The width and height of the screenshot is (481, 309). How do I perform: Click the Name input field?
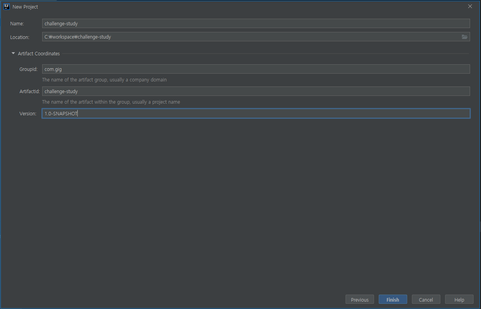256,23
